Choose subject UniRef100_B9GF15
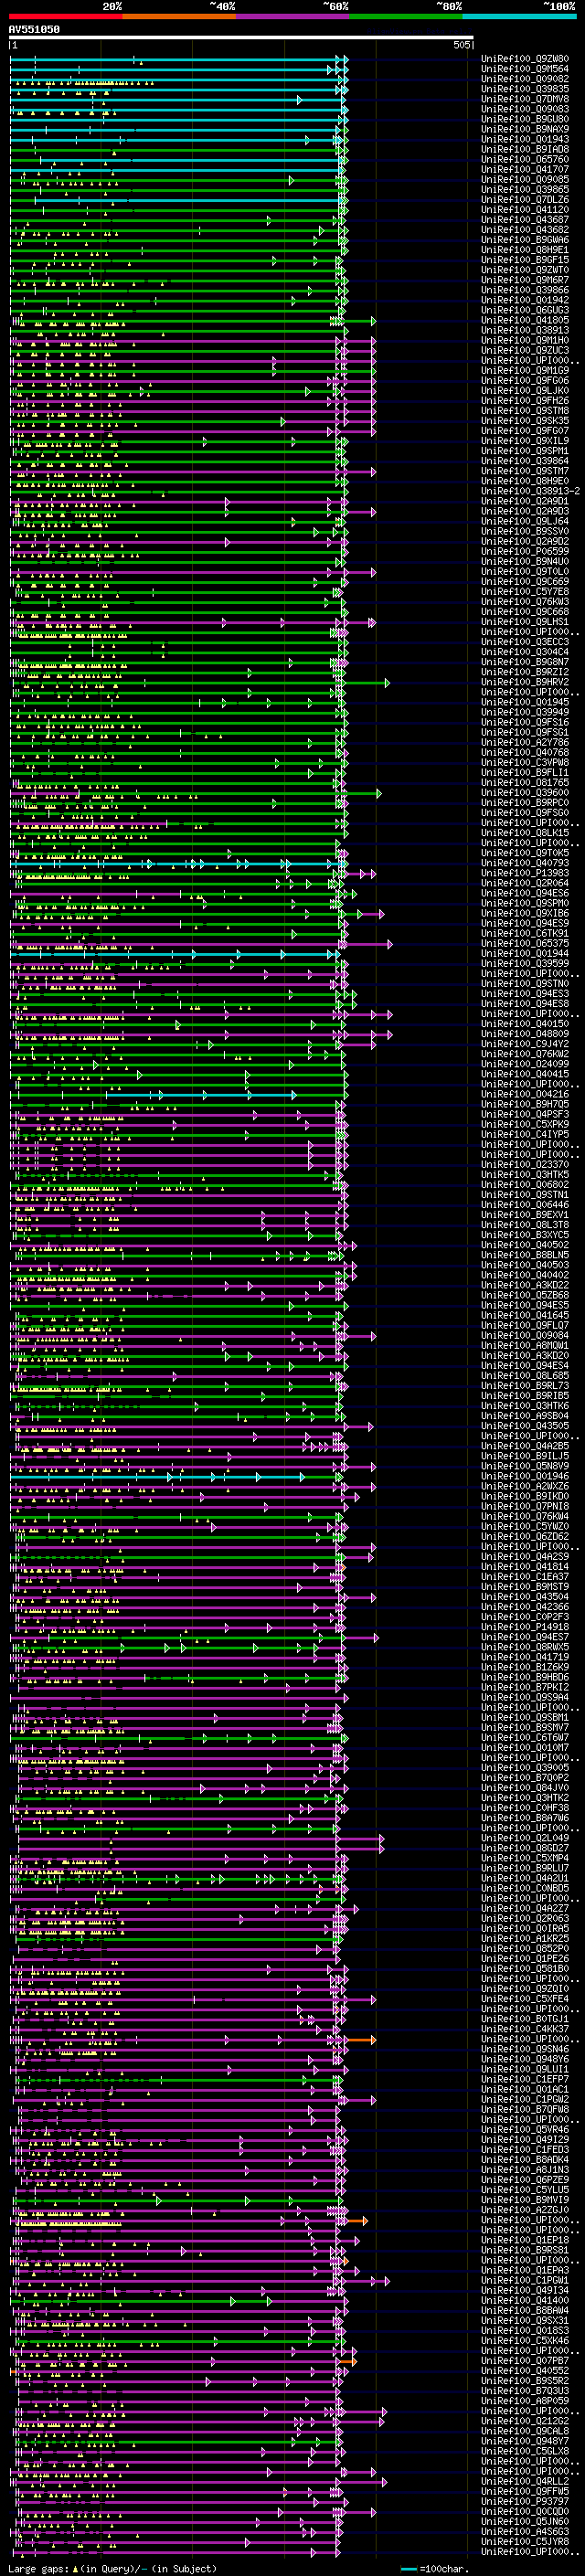This screenshot has width=585, height=2576. point(525,260)
